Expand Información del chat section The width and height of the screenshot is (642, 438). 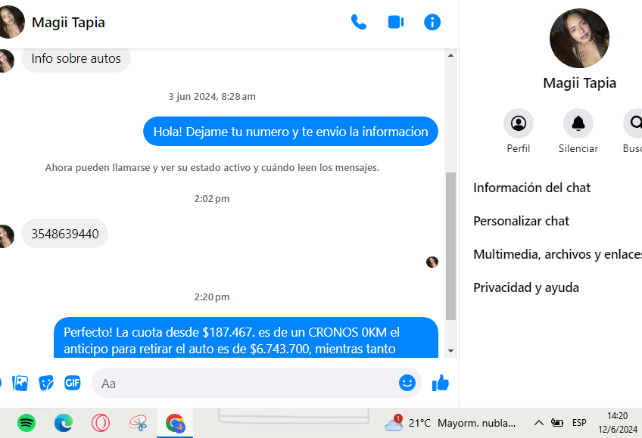(532, 188)
